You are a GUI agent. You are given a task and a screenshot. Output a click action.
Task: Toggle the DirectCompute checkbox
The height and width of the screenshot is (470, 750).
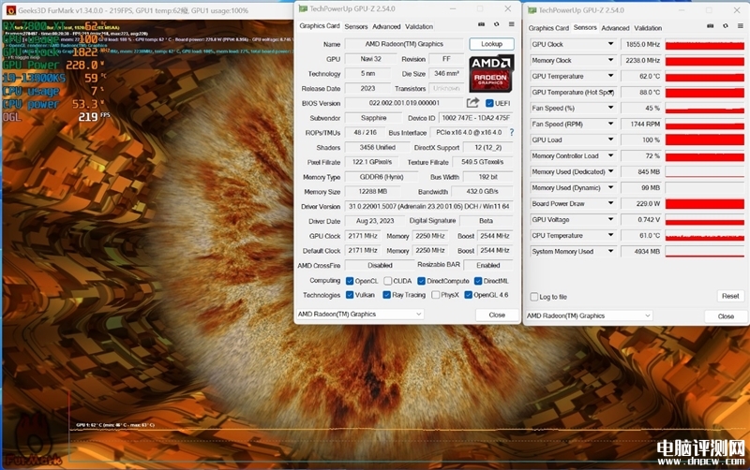[x=421, y=281]
